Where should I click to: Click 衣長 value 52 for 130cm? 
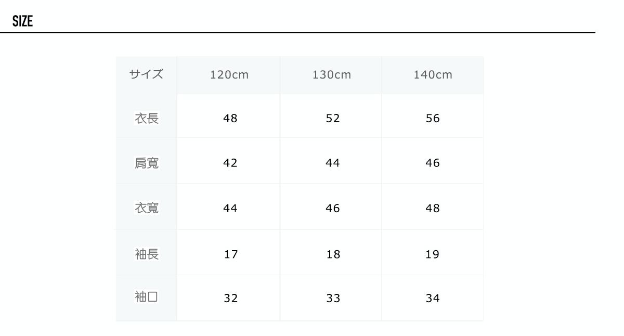332,119
